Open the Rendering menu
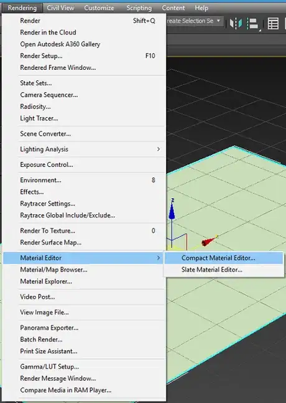Image resolution: width=286 pixels, height=403 pixels. tap(22, 8)
